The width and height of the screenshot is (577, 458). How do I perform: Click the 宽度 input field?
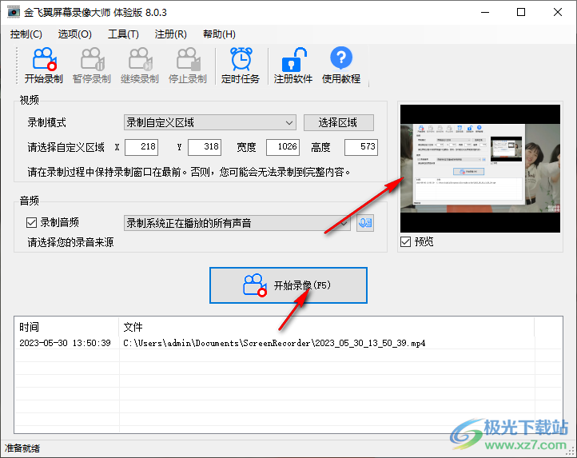[x=283, y=147]
